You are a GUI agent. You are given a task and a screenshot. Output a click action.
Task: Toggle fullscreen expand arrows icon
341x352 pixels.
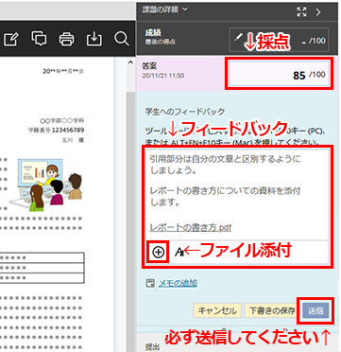tap(301, 12)
